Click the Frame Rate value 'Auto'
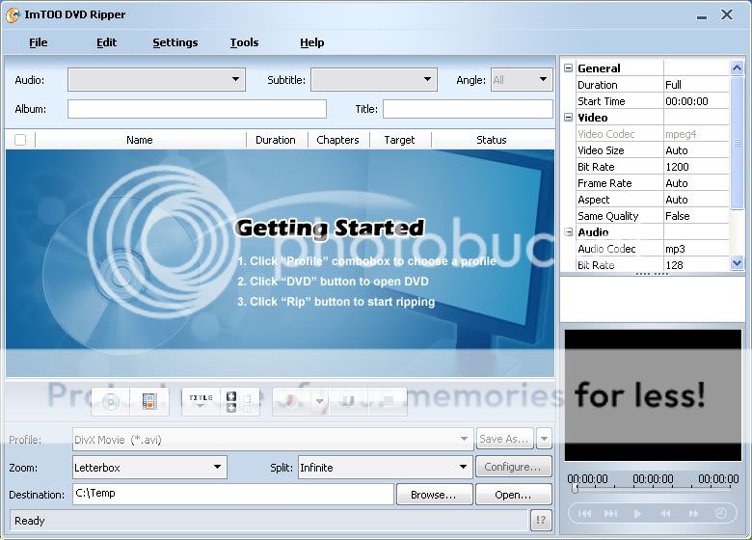752x540 pixels. pos(696,183)
